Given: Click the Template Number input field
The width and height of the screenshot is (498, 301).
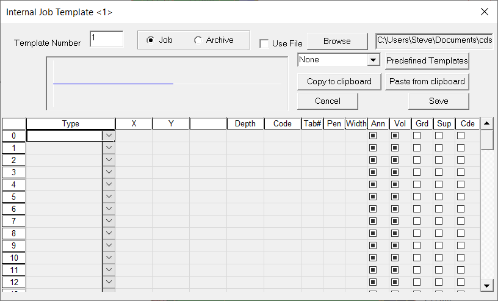Looking at the screenshot, I should click(106, 39).
